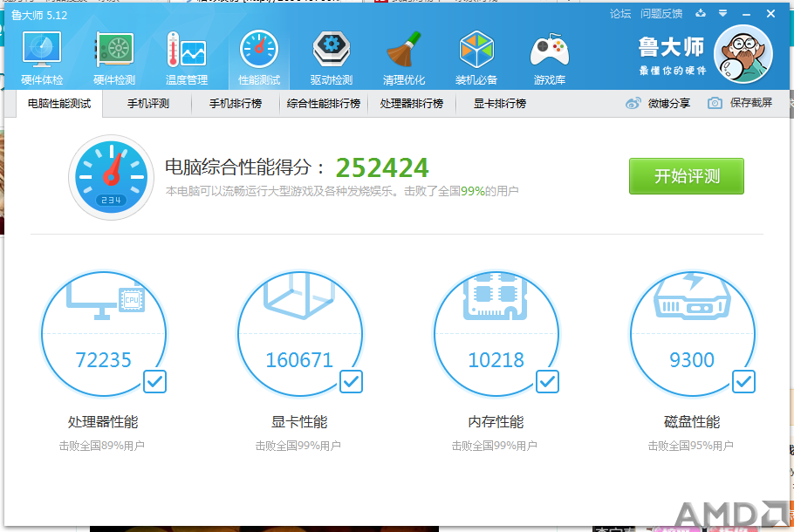Click the 磁盘性能 label

(x=692, y=421)
